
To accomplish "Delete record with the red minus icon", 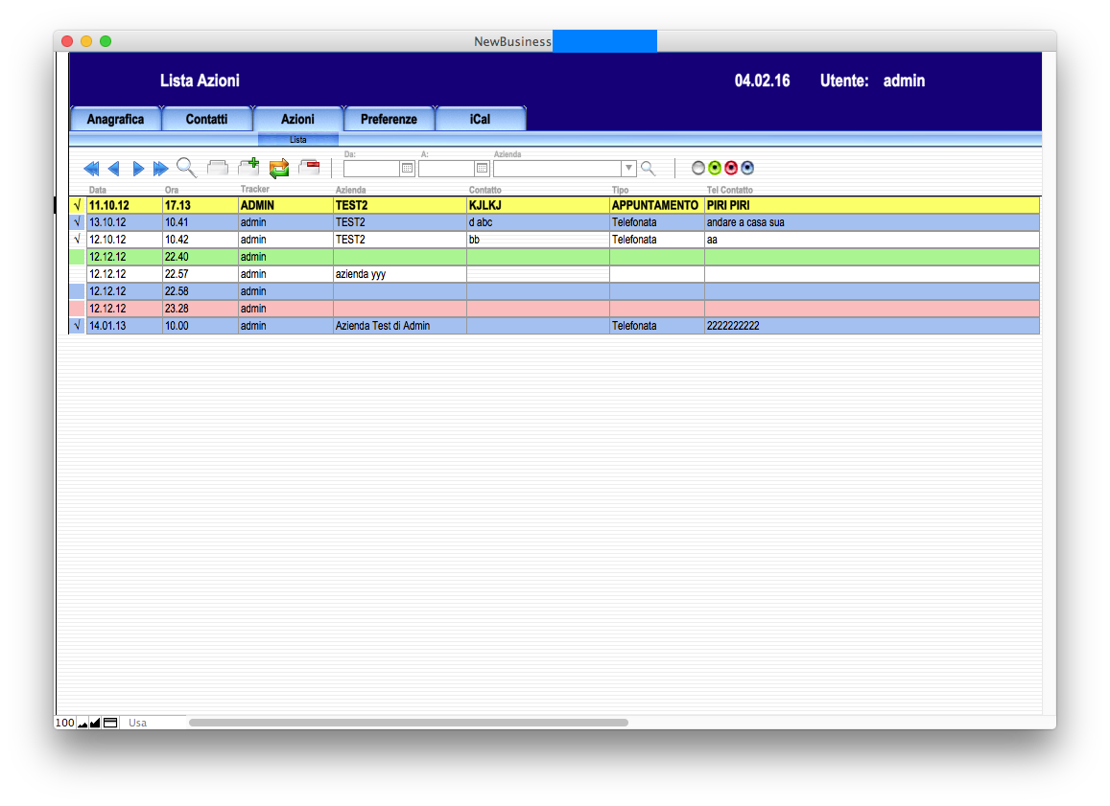I will click(x=309, y=167).
